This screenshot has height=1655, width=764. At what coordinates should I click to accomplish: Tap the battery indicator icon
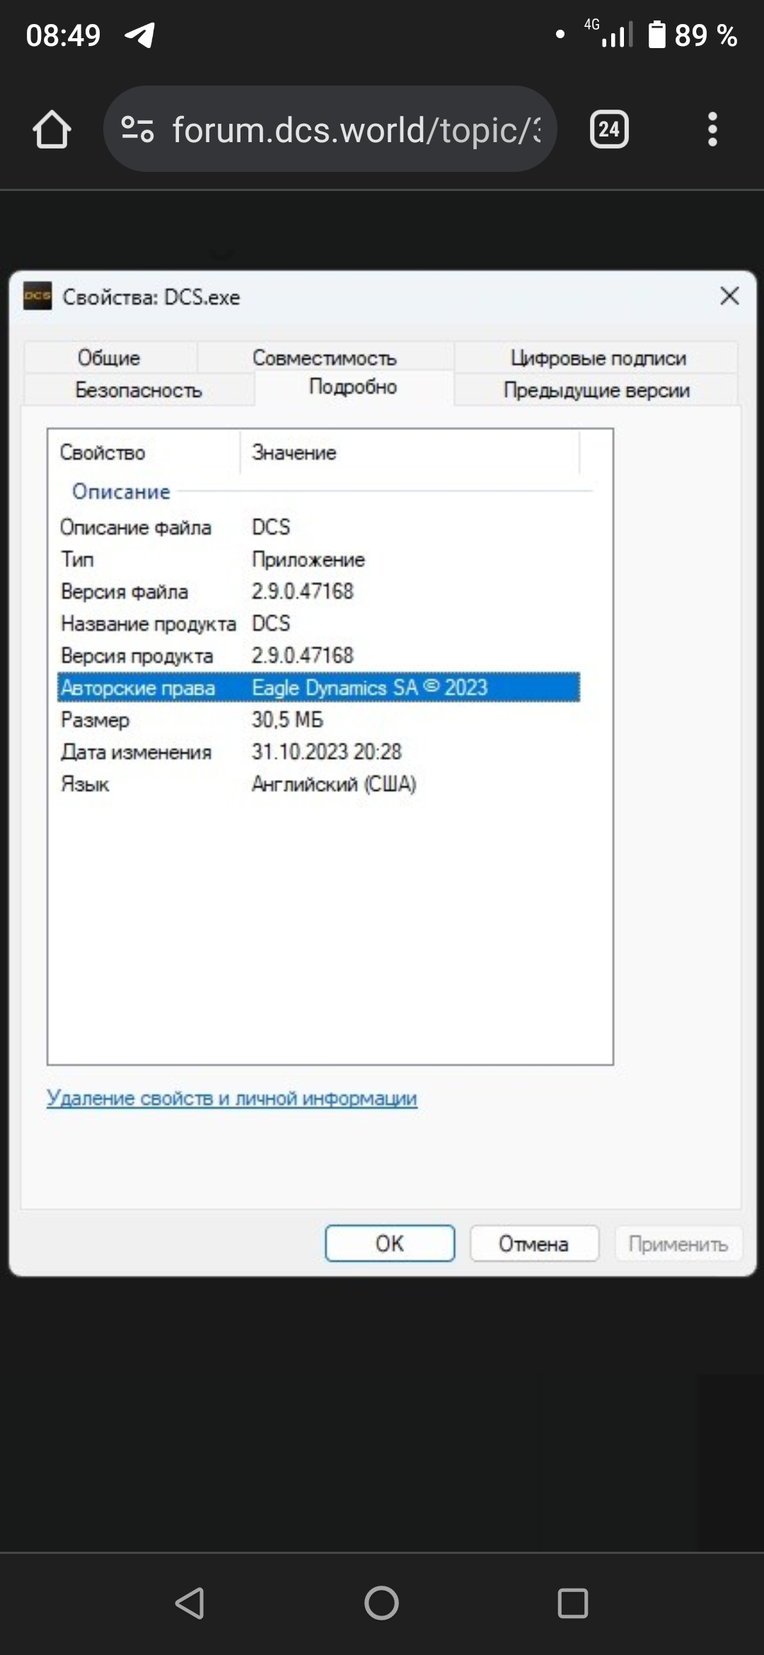point(657,35)
